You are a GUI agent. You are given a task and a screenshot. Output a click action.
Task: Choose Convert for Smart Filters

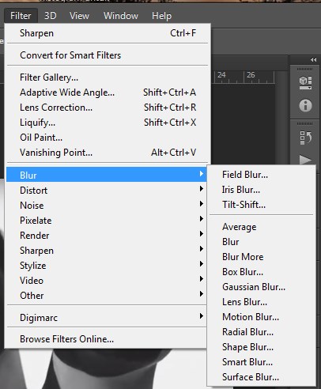108,55
